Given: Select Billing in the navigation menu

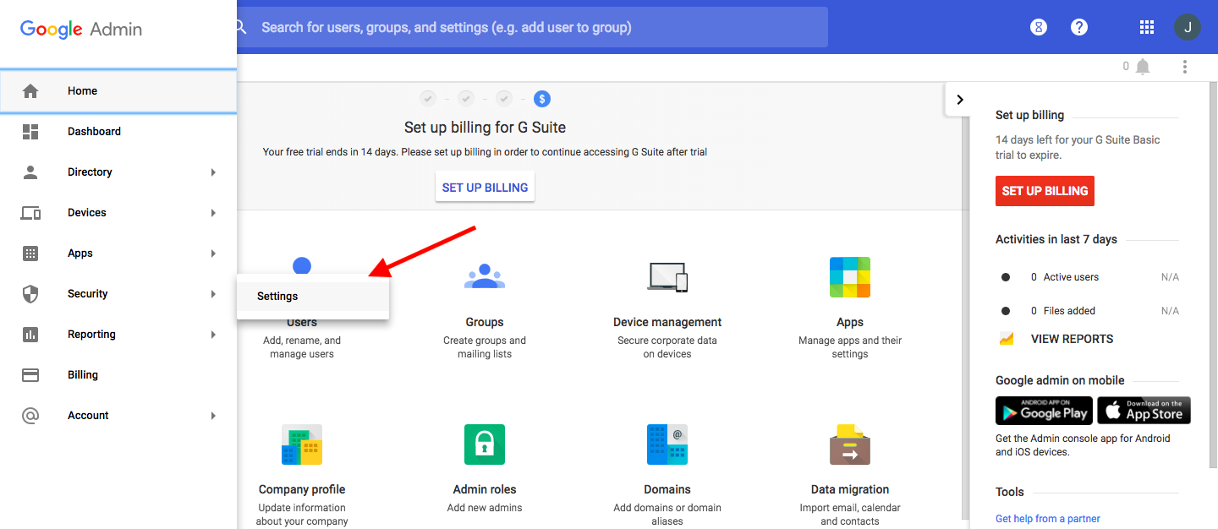Looking at the screenshot, I should [x=118, y=374].
